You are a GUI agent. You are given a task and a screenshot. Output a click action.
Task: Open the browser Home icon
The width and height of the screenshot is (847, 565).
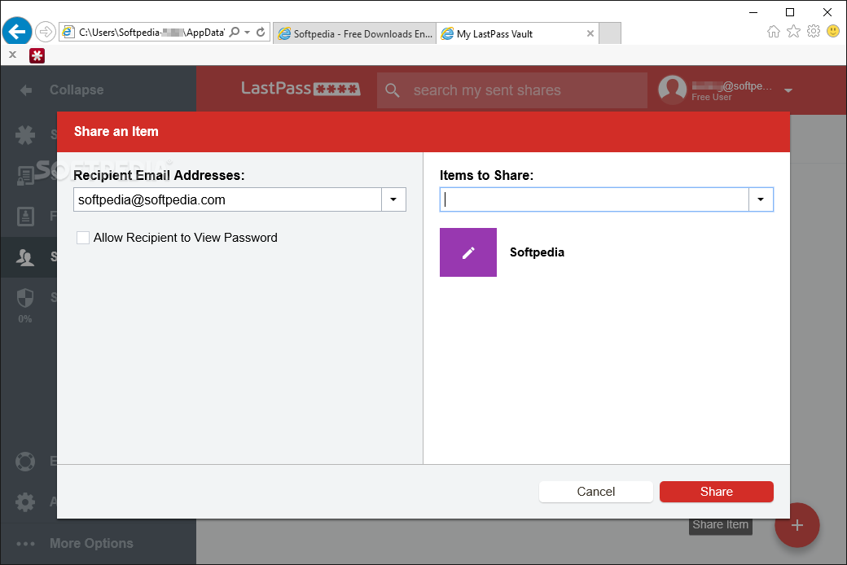[x=774, y=31]
